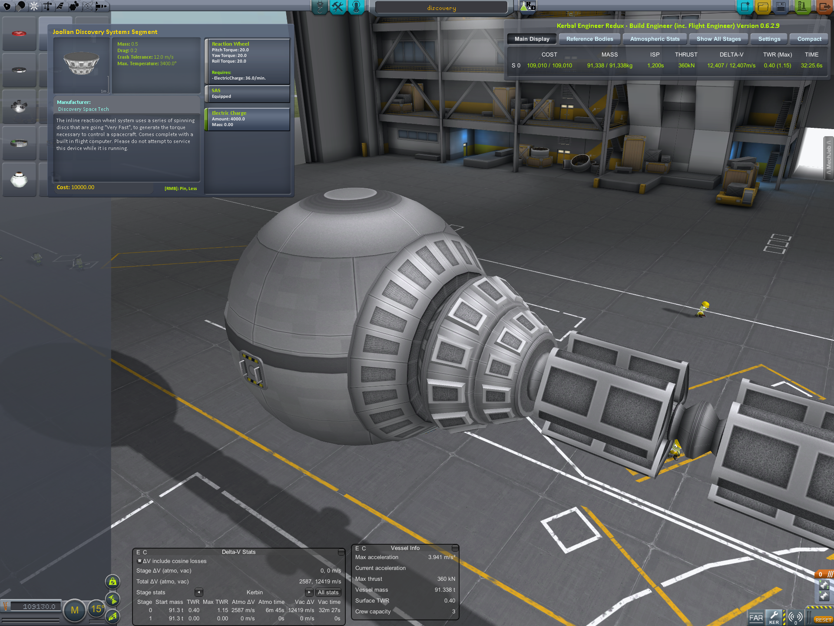Select the utility parts category icon
The width and height of the screenshot is (834, 626).
click(x=74, y=6)
